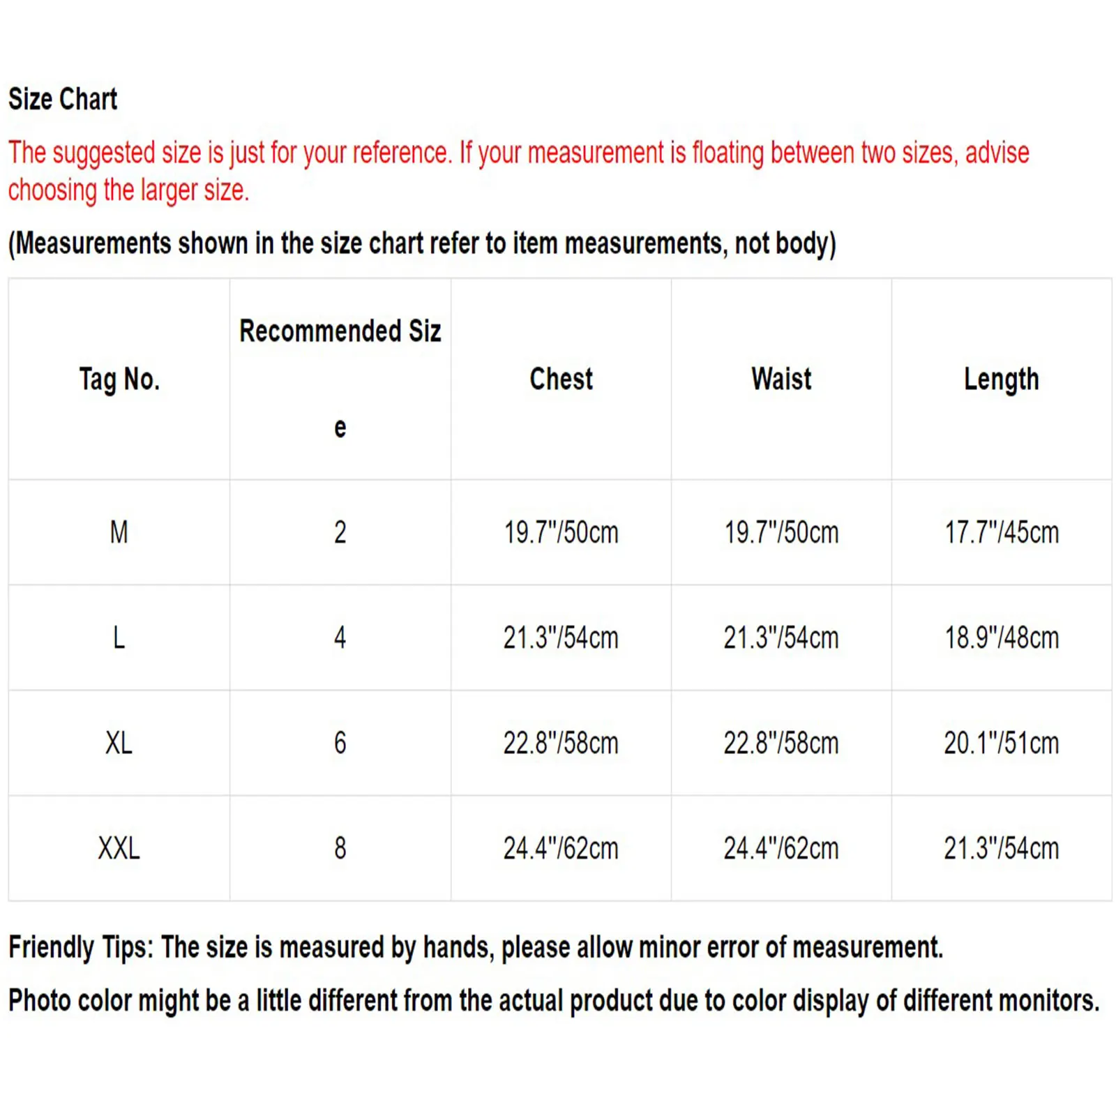Click the M row chest measurement cell
This screenshot has width=1116, height=1116.
tap(561, 533)
